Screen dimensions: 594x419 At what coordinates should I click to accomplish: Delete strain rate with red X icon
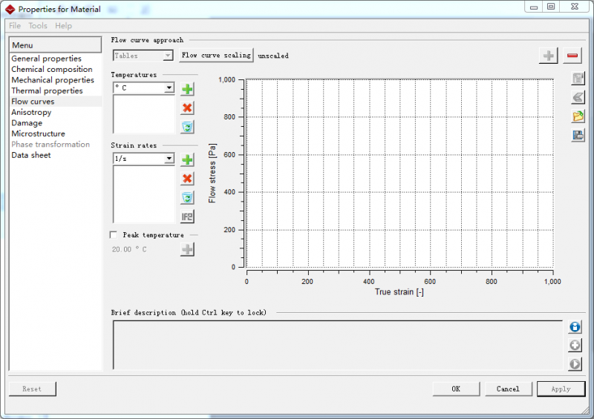coord(187,179)
